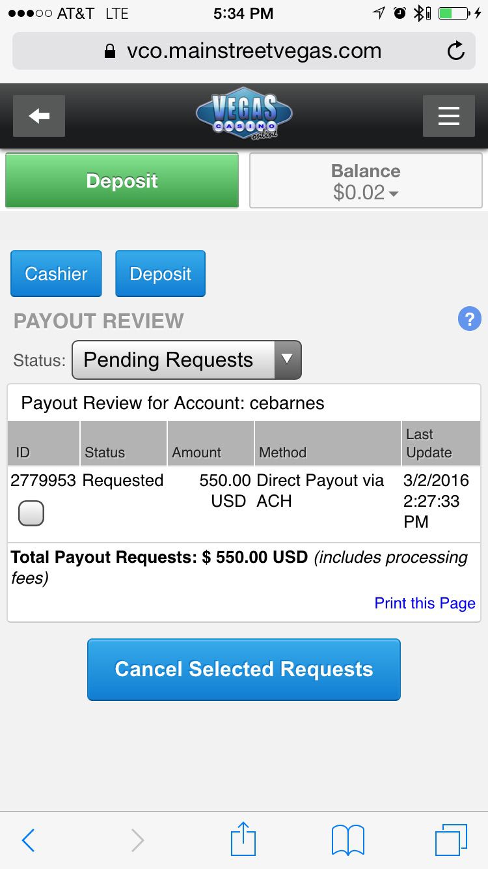Click the green Deposit button
Viewport: 488px width, 869px height.
tap(122, 180)
